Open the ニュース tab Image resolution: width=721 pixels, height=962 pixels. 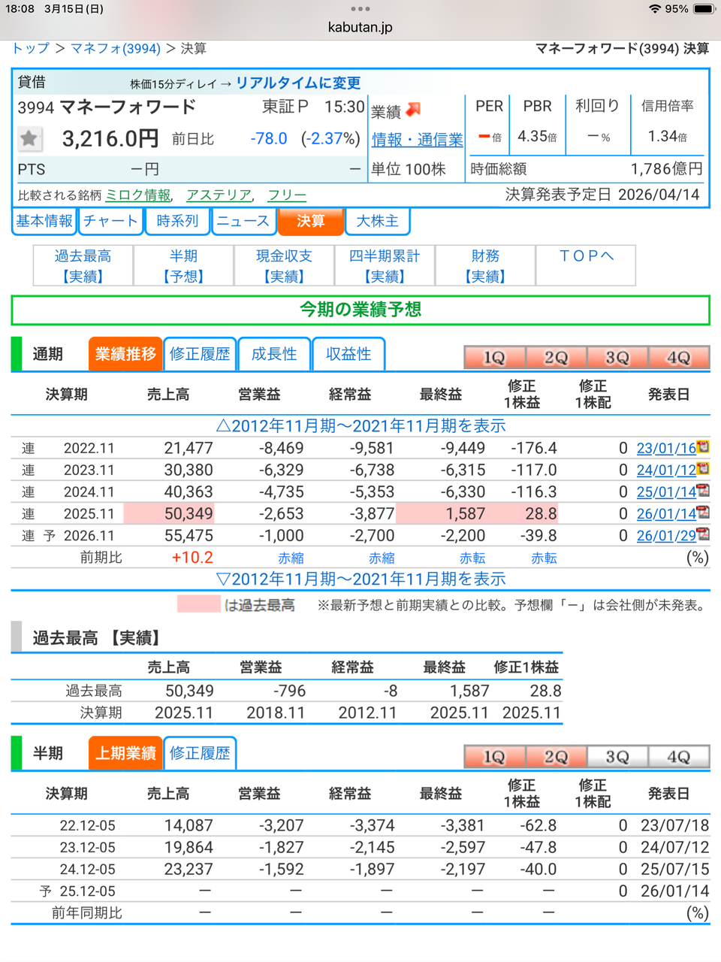tap(243, 221)
